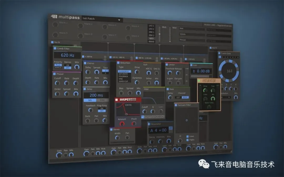The height and width of the screenshot is (177, 284).
Task: Select the low-pass filter shape icon
Action: pyautogui.click(x=143, y=117)
